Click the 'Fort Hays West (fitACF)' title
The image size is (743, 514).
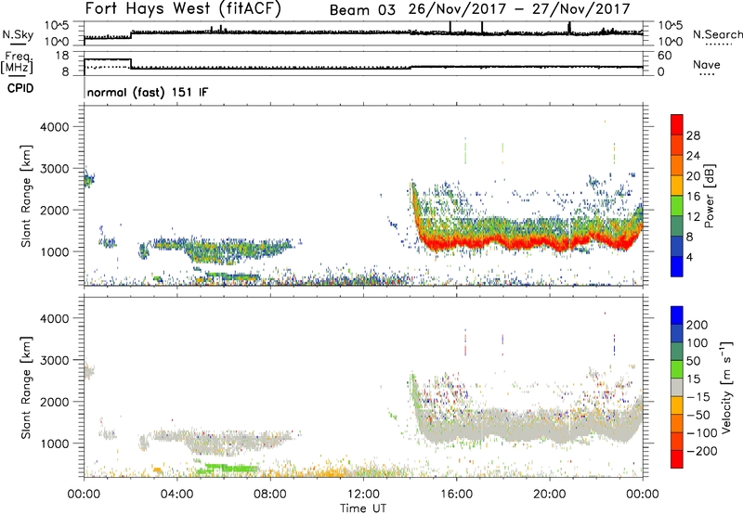[x=183, y=8]
